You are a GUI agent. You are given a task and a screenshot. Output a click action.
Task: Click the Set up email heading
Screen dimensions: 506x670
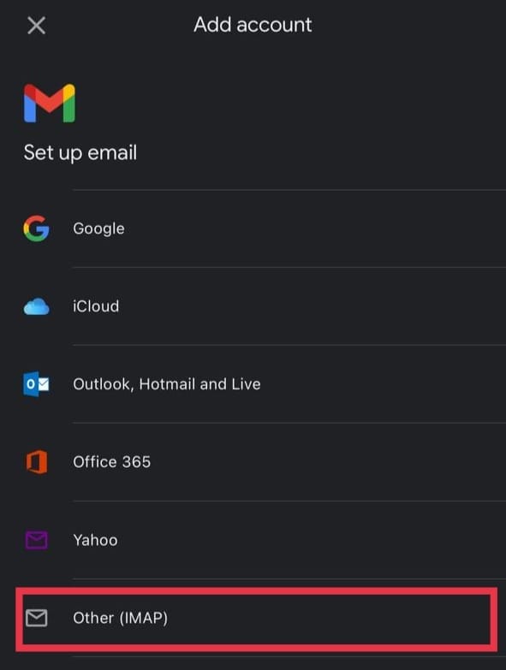(80, 153)
